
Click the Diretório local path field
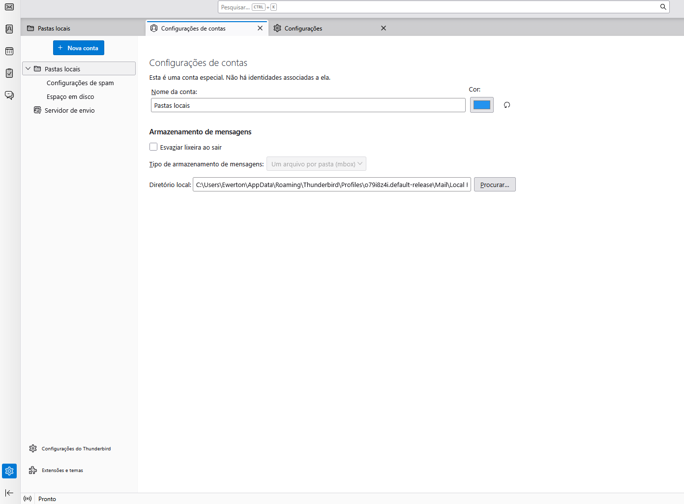point(332,185)
